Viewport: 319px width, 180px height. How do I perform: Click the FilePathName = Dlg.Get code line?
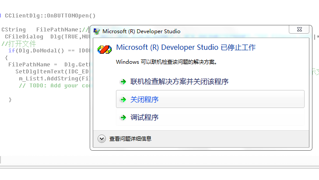pyautogui.click(x=49, y=65)
